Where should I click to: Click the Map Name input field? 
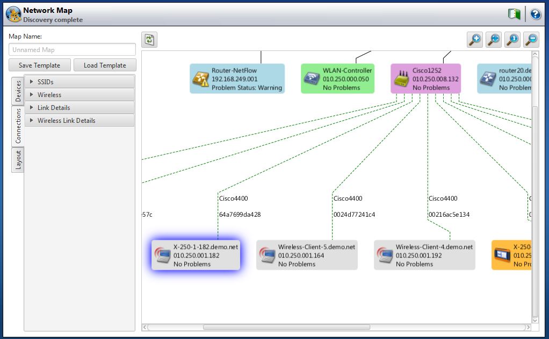72,50
